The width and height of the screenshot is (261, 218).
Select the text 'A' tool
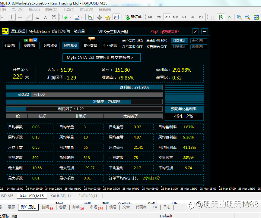click(45, 17)
